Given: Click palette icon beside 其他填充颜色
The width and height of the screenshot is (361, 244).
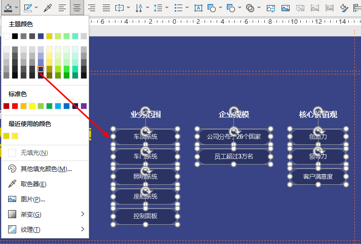Looking at the screenshot, I should (12, 169).
